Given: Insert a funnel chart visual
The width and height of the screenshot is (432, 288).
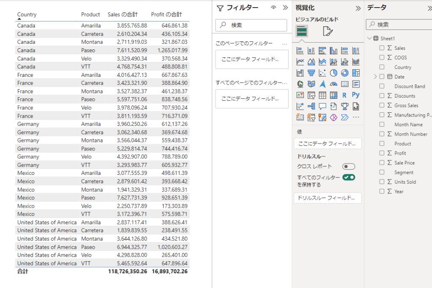Looking at the screenshot, I should (311, 73).
